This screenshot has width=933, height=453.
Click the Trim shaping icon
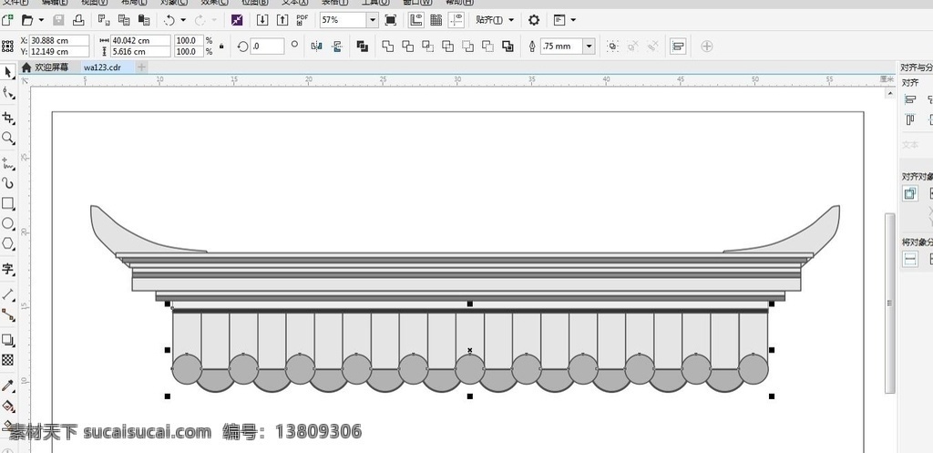pyautogui.click(x=407, y=46)
